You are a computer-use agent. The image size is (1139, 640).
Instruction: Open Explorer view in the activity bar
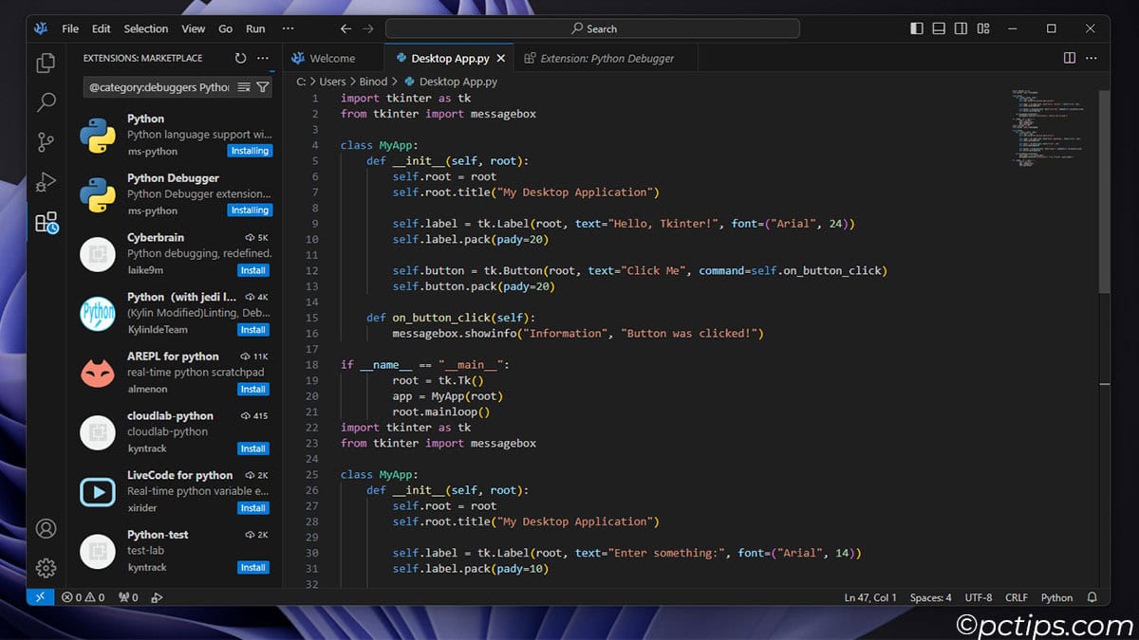(47, 62)
